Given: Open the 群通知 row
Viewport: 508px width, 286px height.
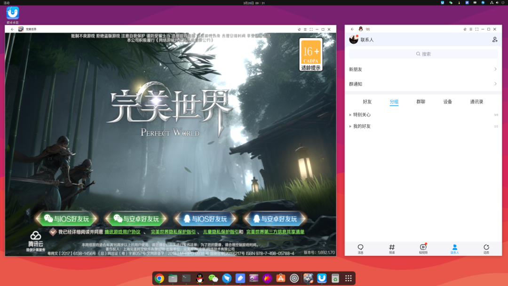Looking at the screenshot, I should tap(423, 84).
